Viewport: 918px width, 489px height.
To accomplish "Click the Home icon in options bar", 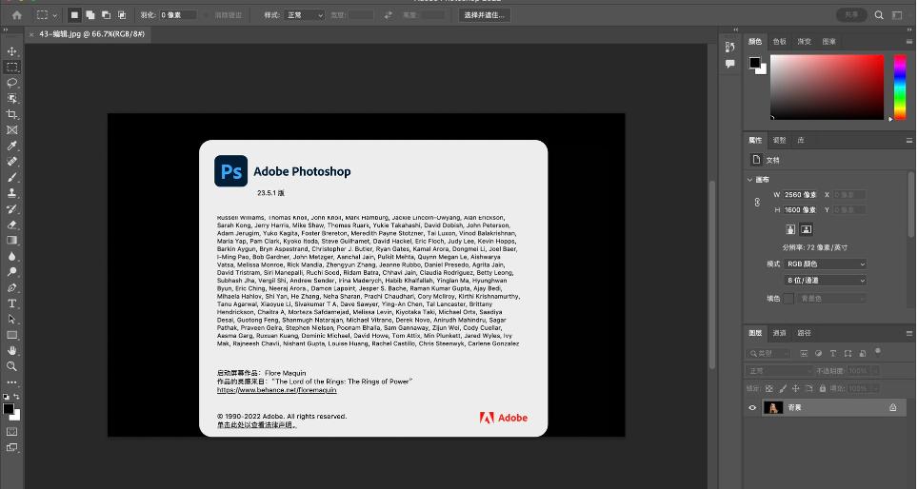I will 16,15.
